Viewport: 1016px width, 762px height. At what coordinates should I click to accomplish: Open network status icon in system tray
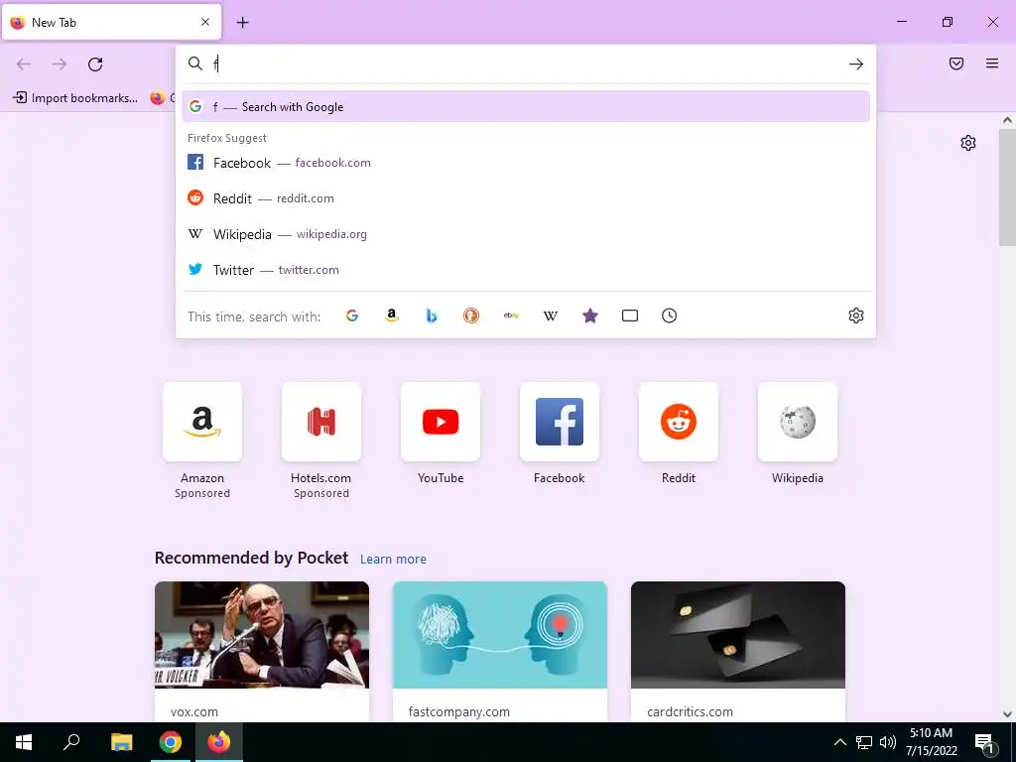864,742
